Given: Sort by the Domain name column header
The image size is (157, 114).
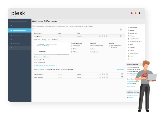Looking at the screenshot, I should (x=38, y=33).
